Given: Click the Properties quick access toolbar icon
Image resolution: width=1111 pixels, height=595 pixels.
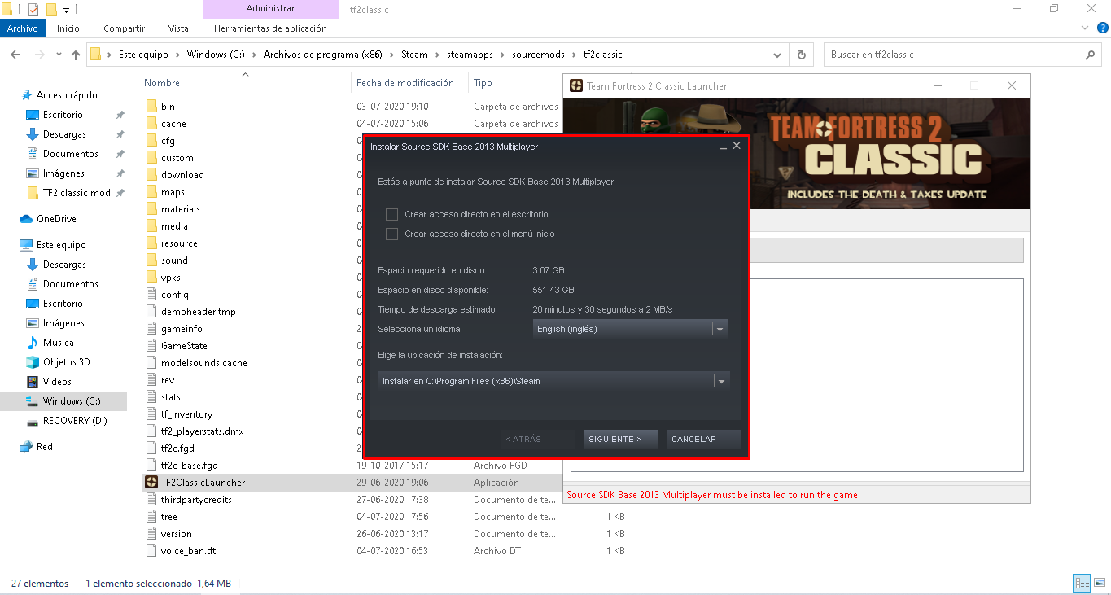Looking at the screenshot, I should [33, 10].
